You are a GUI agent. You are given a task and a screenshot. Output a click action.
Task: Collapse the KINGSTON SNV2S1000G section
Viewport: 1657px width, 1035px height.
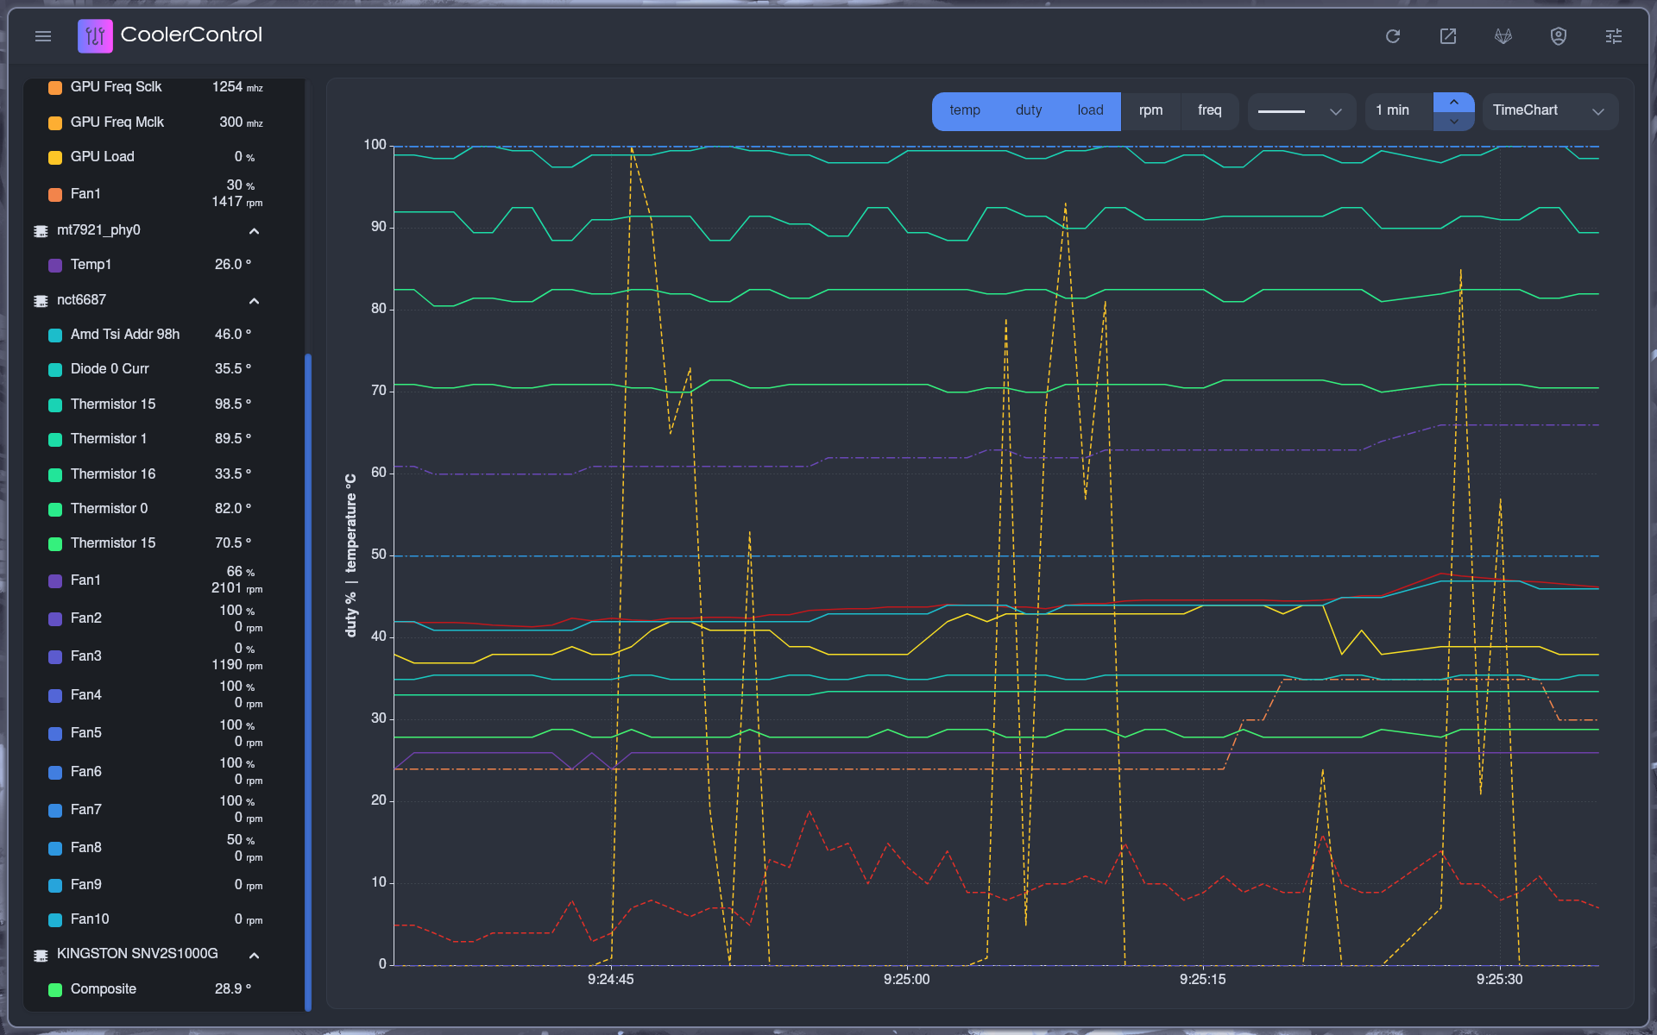(254, 956)
